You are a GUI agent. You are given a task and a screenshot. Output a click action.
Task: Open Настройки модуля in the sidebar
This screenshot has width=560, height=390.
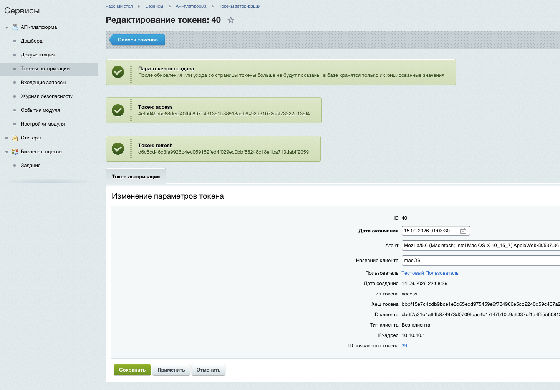[43, 124]
